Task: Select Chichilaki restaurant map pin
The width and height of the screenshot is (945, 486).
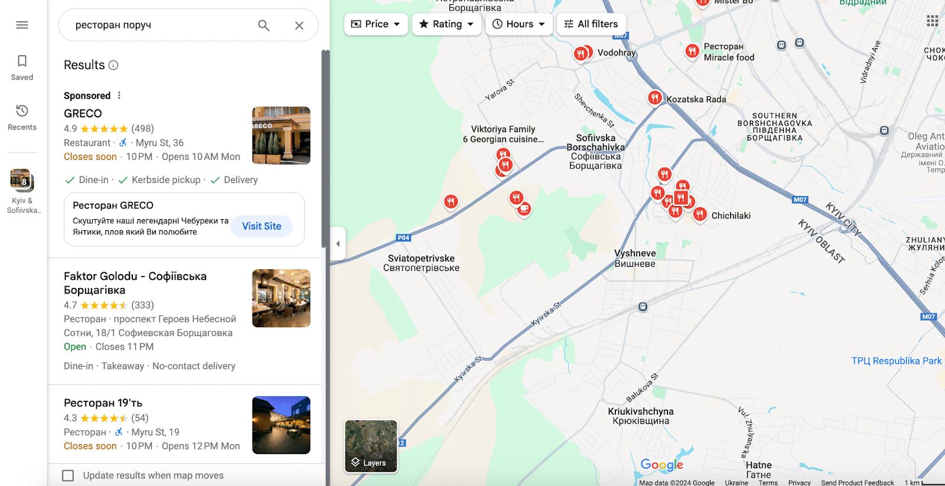Action: pyautogui.click(x=700, y=214)
